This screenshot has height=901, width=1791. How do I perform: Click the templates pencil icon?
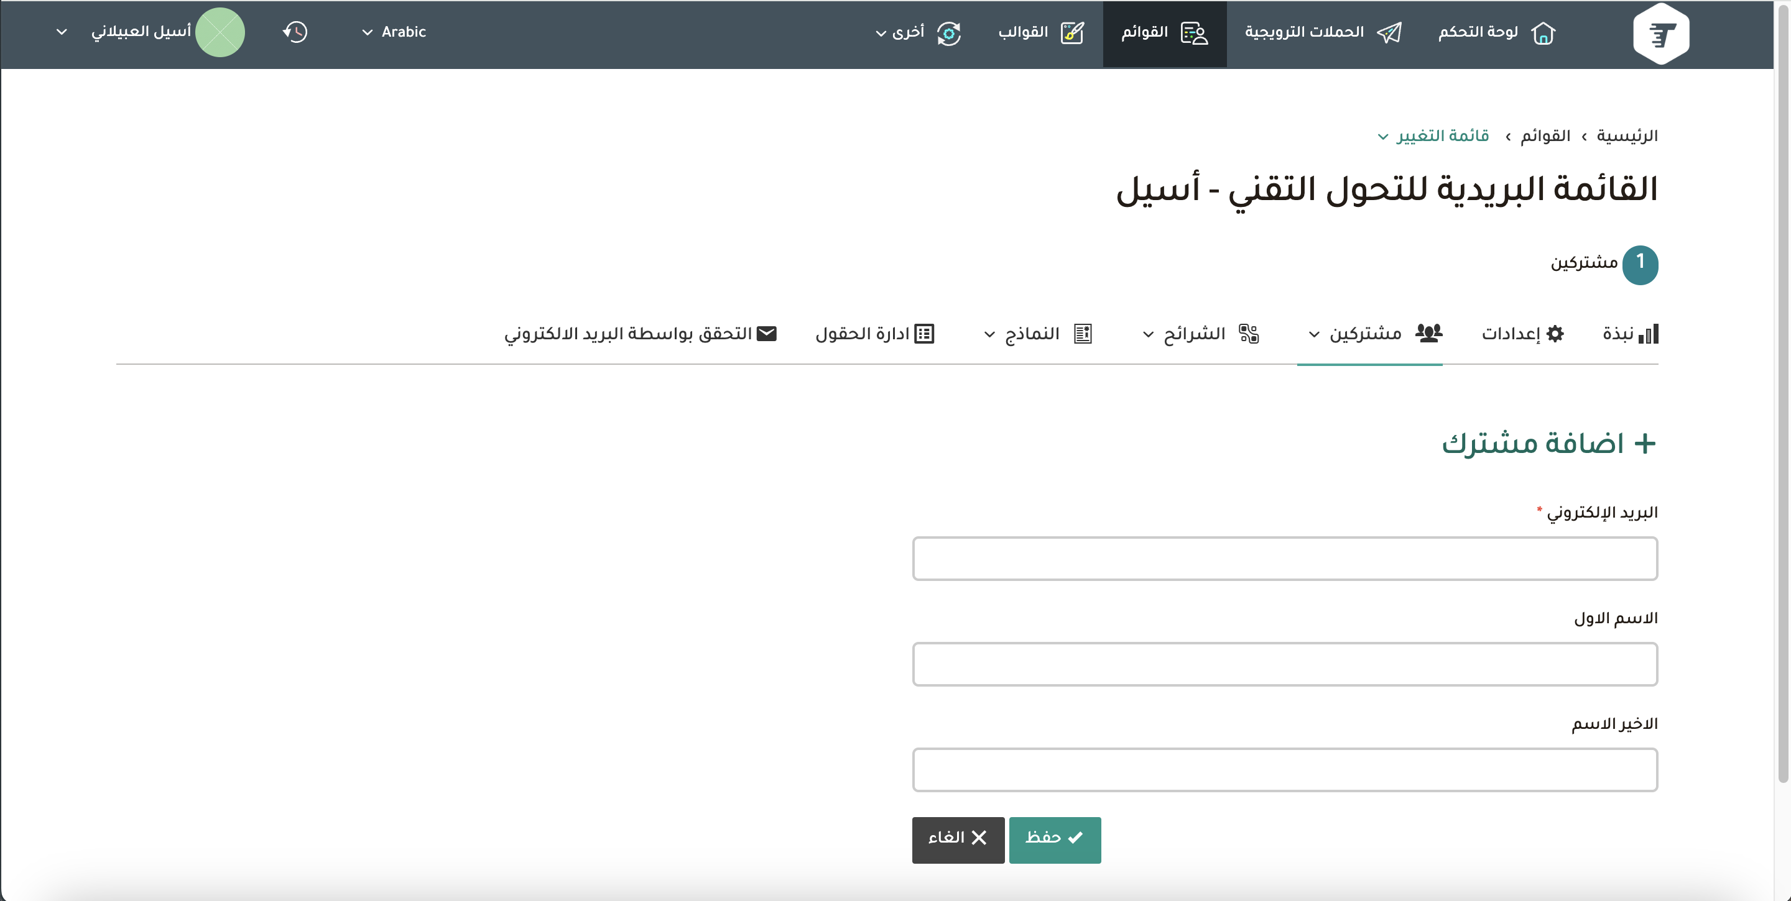point(1072,33)
